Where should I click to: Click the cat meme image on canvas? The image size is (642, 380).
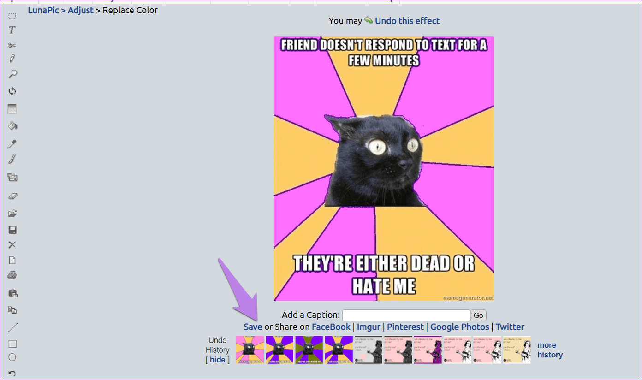(384, 169)
